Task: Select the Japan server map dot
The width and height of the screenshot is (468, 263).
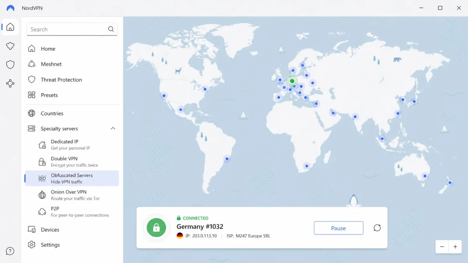Action: click(414, 101)
